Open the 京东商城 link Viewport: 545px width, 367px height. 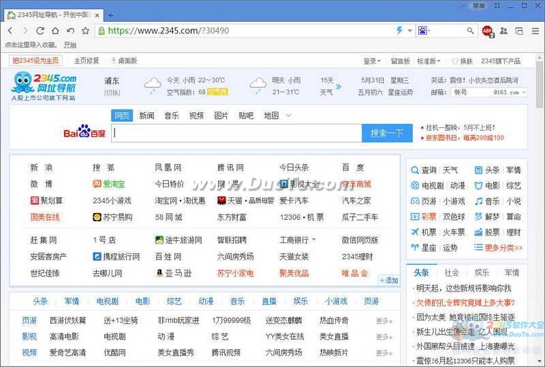(356, 185)
